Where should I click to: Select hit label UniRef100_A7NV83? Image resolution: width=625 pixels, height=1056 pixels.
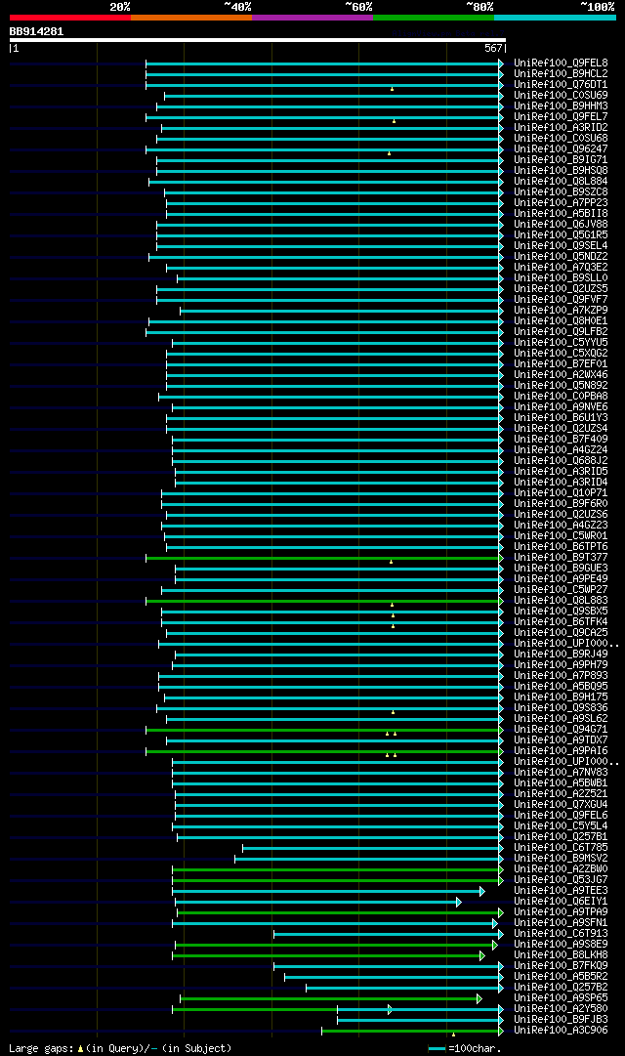[561, 773]
